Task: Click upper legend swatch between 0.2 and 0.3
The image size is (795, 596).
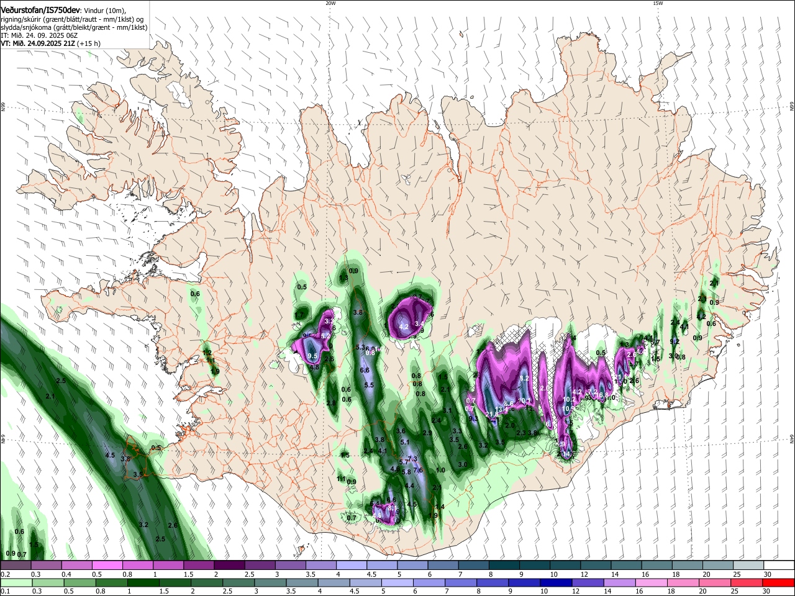Action: (x=16, y=566)
